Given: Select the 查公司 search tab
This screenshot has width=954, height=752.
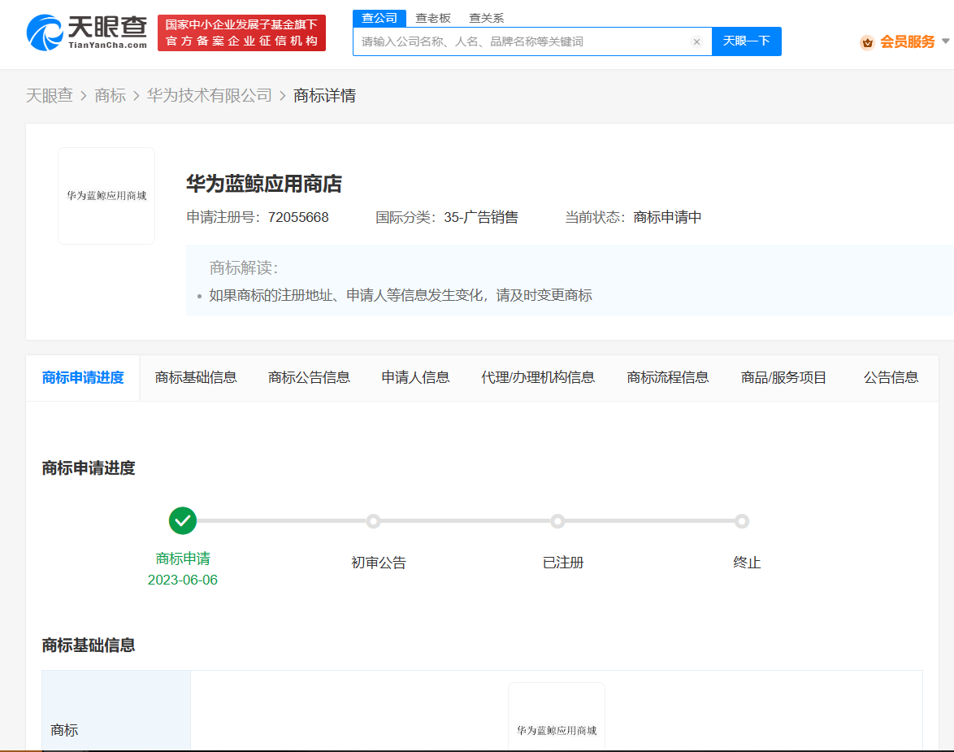Looking at the screenshot, I should tap(379, 18).
